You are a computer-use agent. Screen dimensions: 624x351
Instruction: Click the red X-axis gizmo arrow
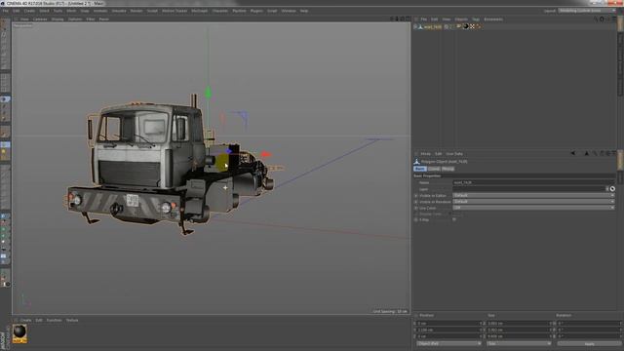coord(265,154)
